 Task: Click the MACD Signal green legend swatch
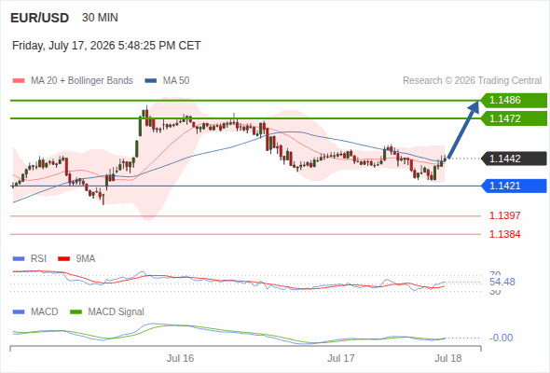click(x=76, y=312)
